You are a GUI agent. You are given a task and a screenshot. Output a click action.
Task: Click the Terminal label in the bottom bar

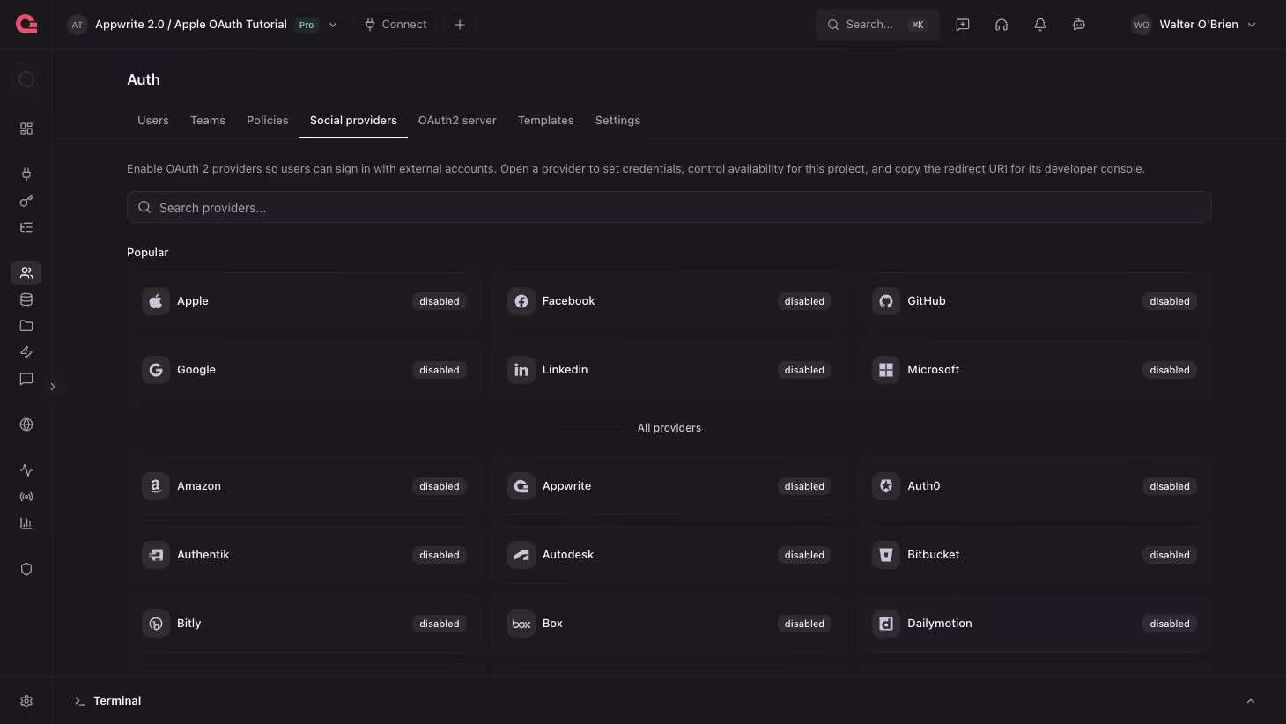(117, 701)
